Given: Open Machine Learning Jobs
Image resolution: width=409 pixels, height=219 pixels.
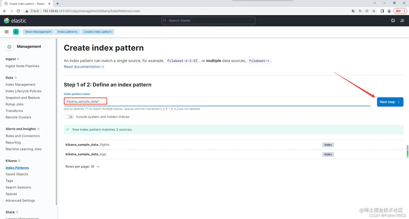Looking at the screenshot, I should pyautogui.click(x=24, y=149).
